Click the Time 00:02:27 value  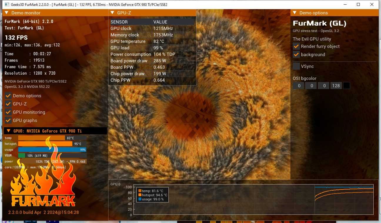[42, 54]
